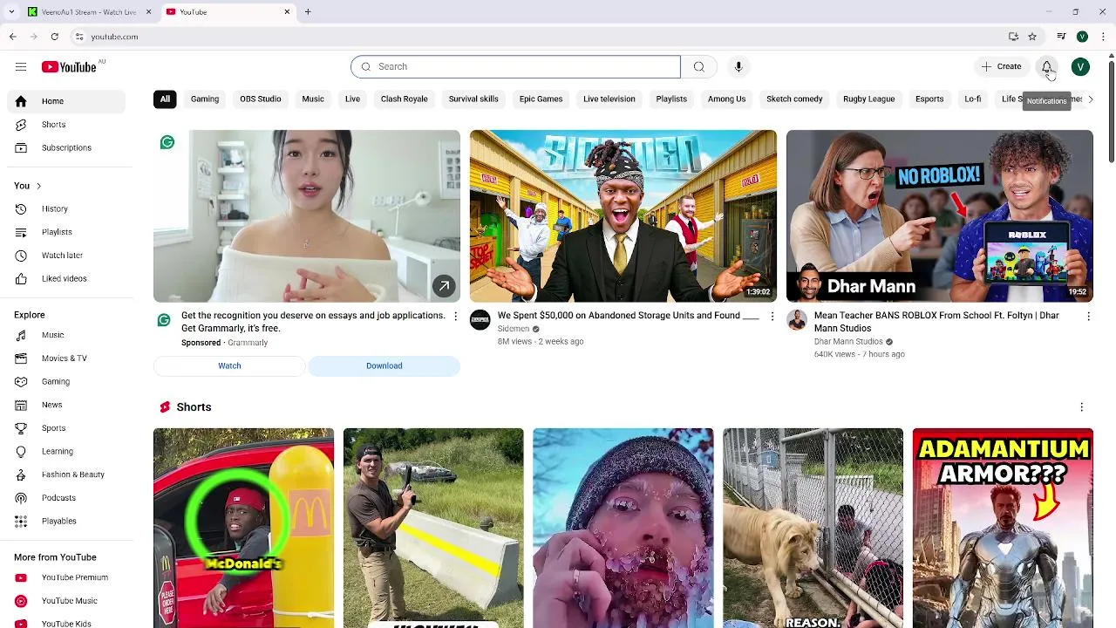The image size is (1116, 628).
Task: Open Watch later in sidebar
Action: [66, 256]
